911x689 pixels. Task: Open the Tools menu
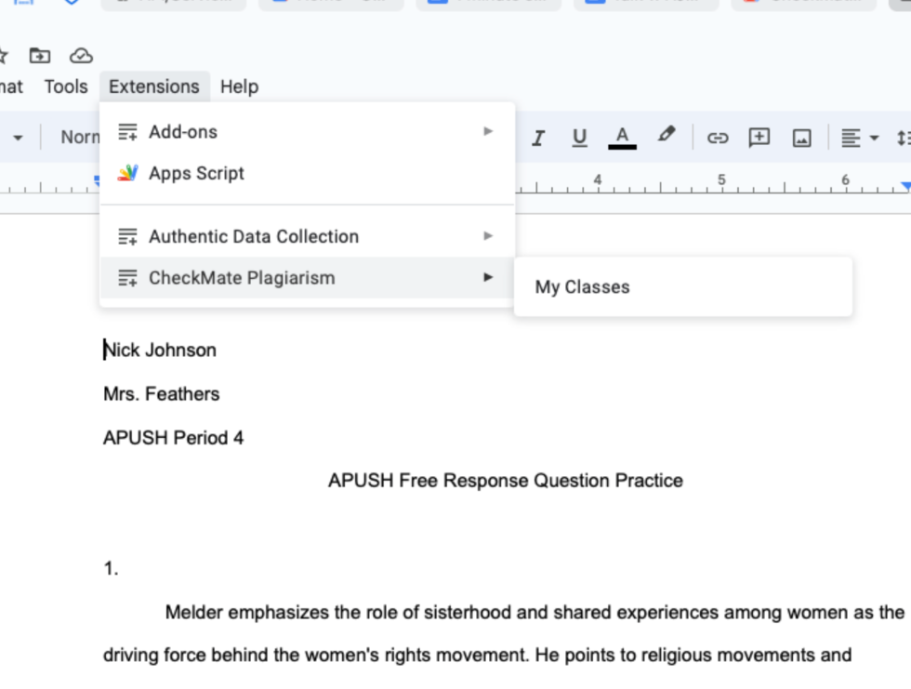[x=64, y=86]
